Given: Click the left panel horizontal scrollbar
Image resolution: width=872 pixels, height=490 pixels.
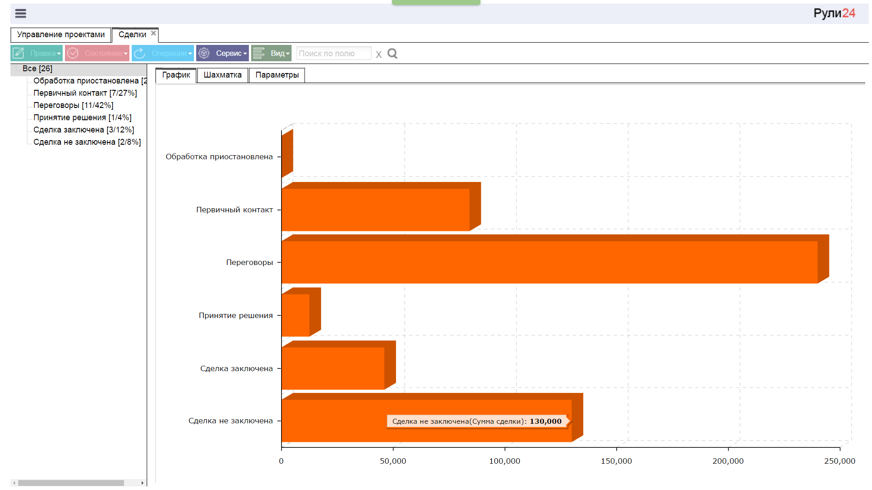Looking at the screenshot, I should (70, 483).
